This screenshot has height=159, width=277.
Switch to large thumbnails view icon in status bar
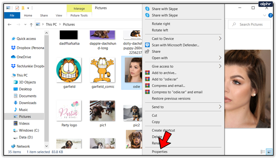[269, 152]
